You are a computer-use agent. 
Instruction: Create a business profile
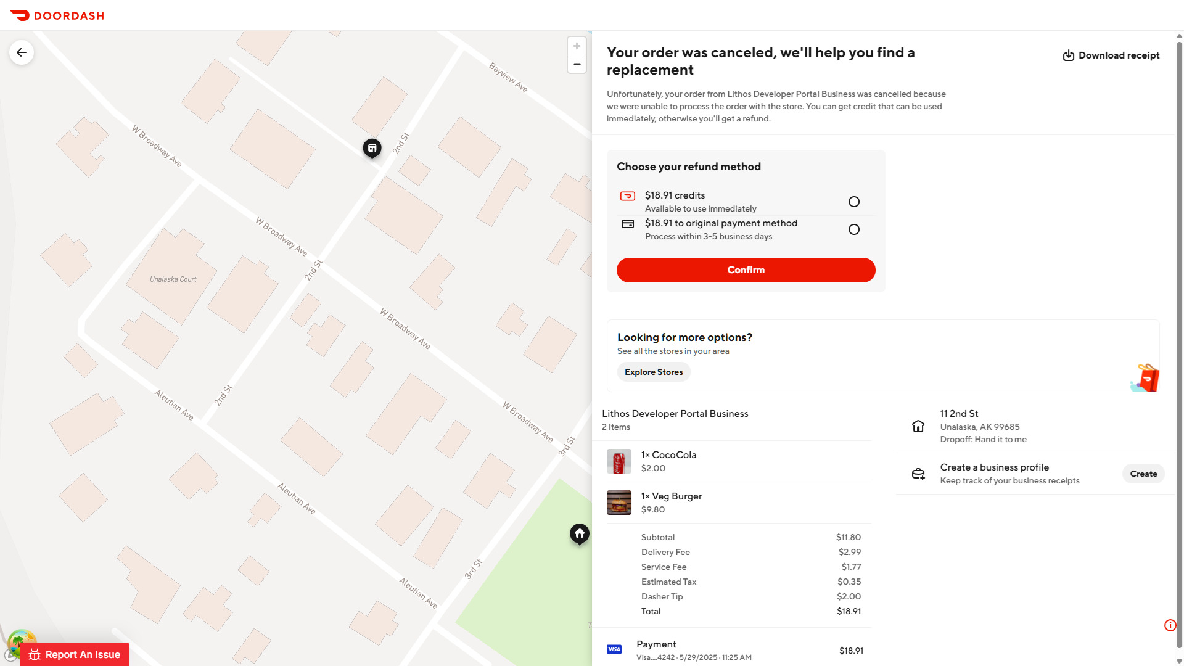point(1143,474)
